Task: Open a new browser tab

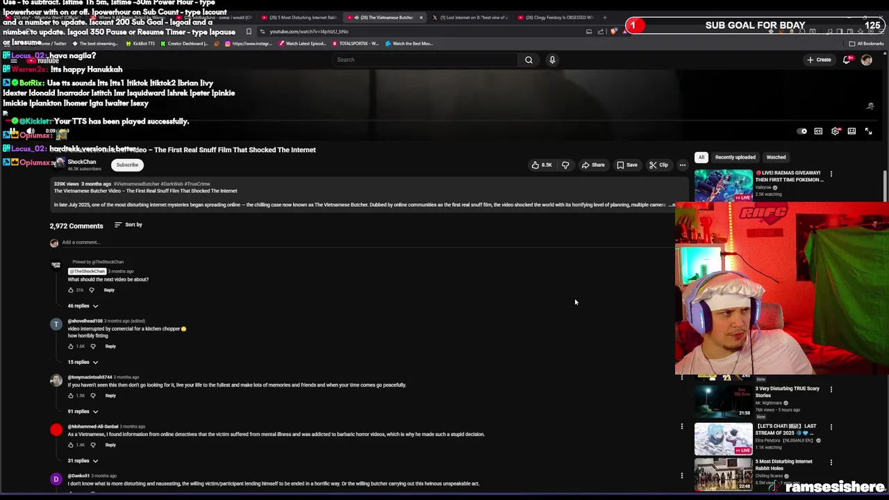Action: [605, 17]
